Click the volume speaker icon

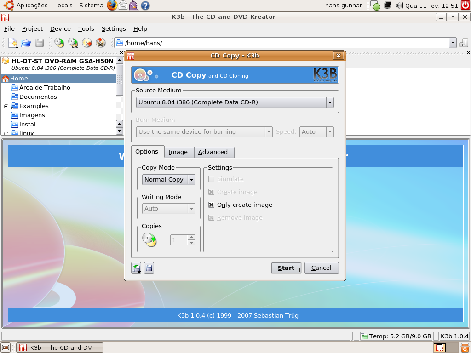coord(399,6)
